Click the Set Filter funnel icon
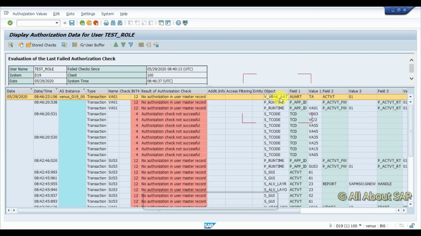This screenshot has height=236, width=421. coord(131,45)
